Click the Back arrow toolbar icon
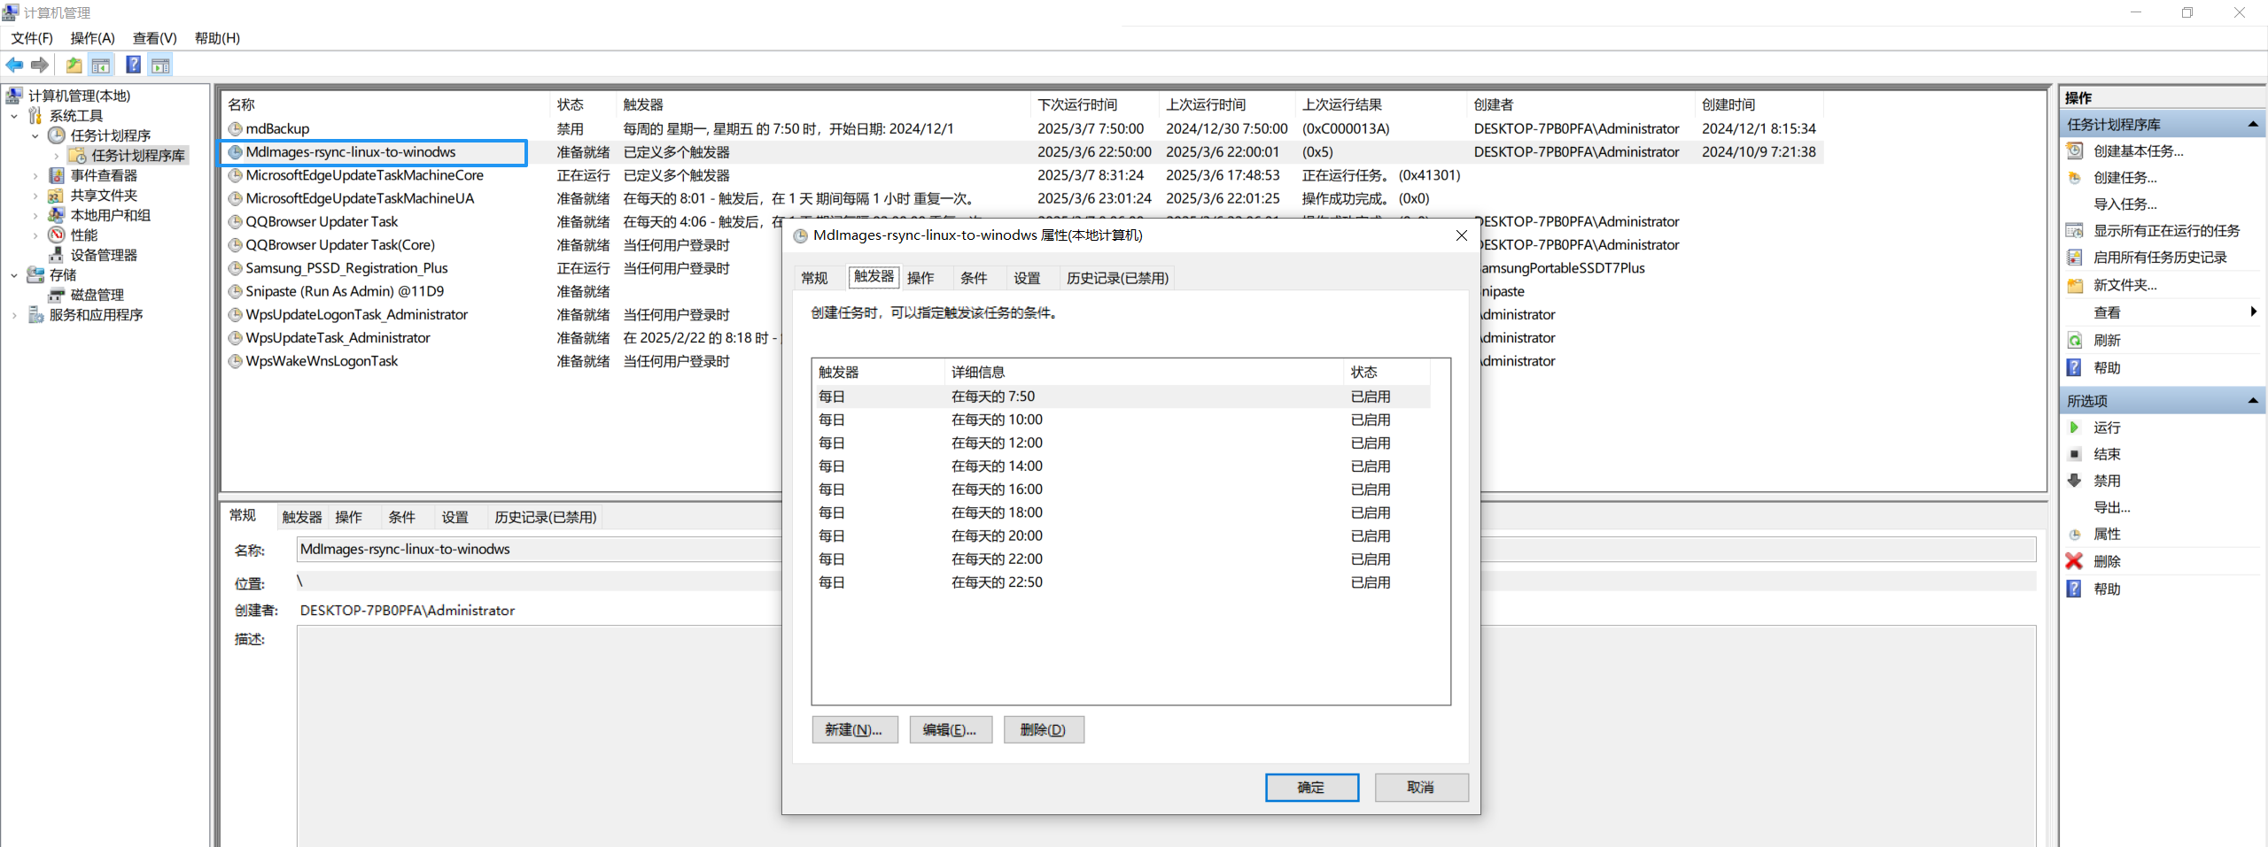The height and width of the screenshot is (847, 2268). click(14, 65)
